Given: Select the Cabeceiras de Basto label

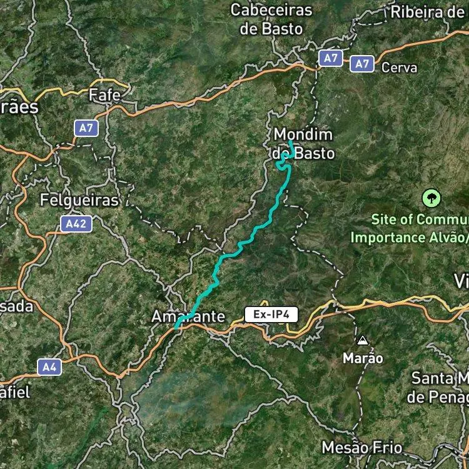Looking at the screenshot, I should (x=271, y=19).
